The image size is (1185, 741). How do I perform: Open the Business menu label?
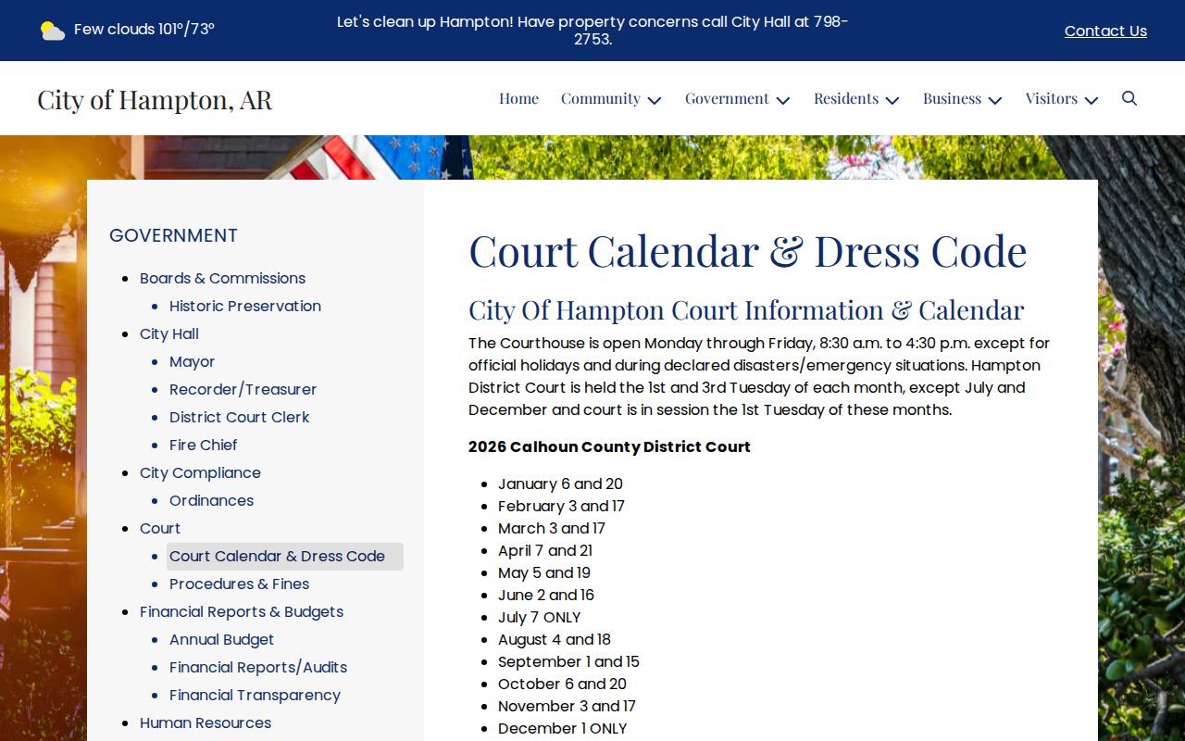point(952,98)
